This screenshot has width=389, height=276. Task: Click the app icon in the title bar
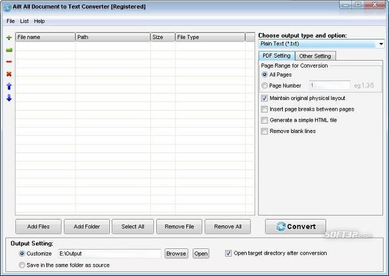[x=7, y=8]
